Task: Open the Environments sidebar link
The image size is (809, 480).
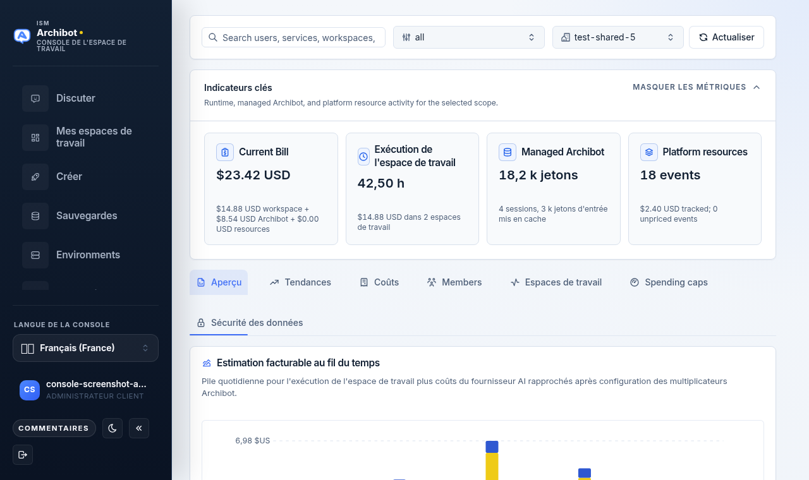Action: click(86, 255)
